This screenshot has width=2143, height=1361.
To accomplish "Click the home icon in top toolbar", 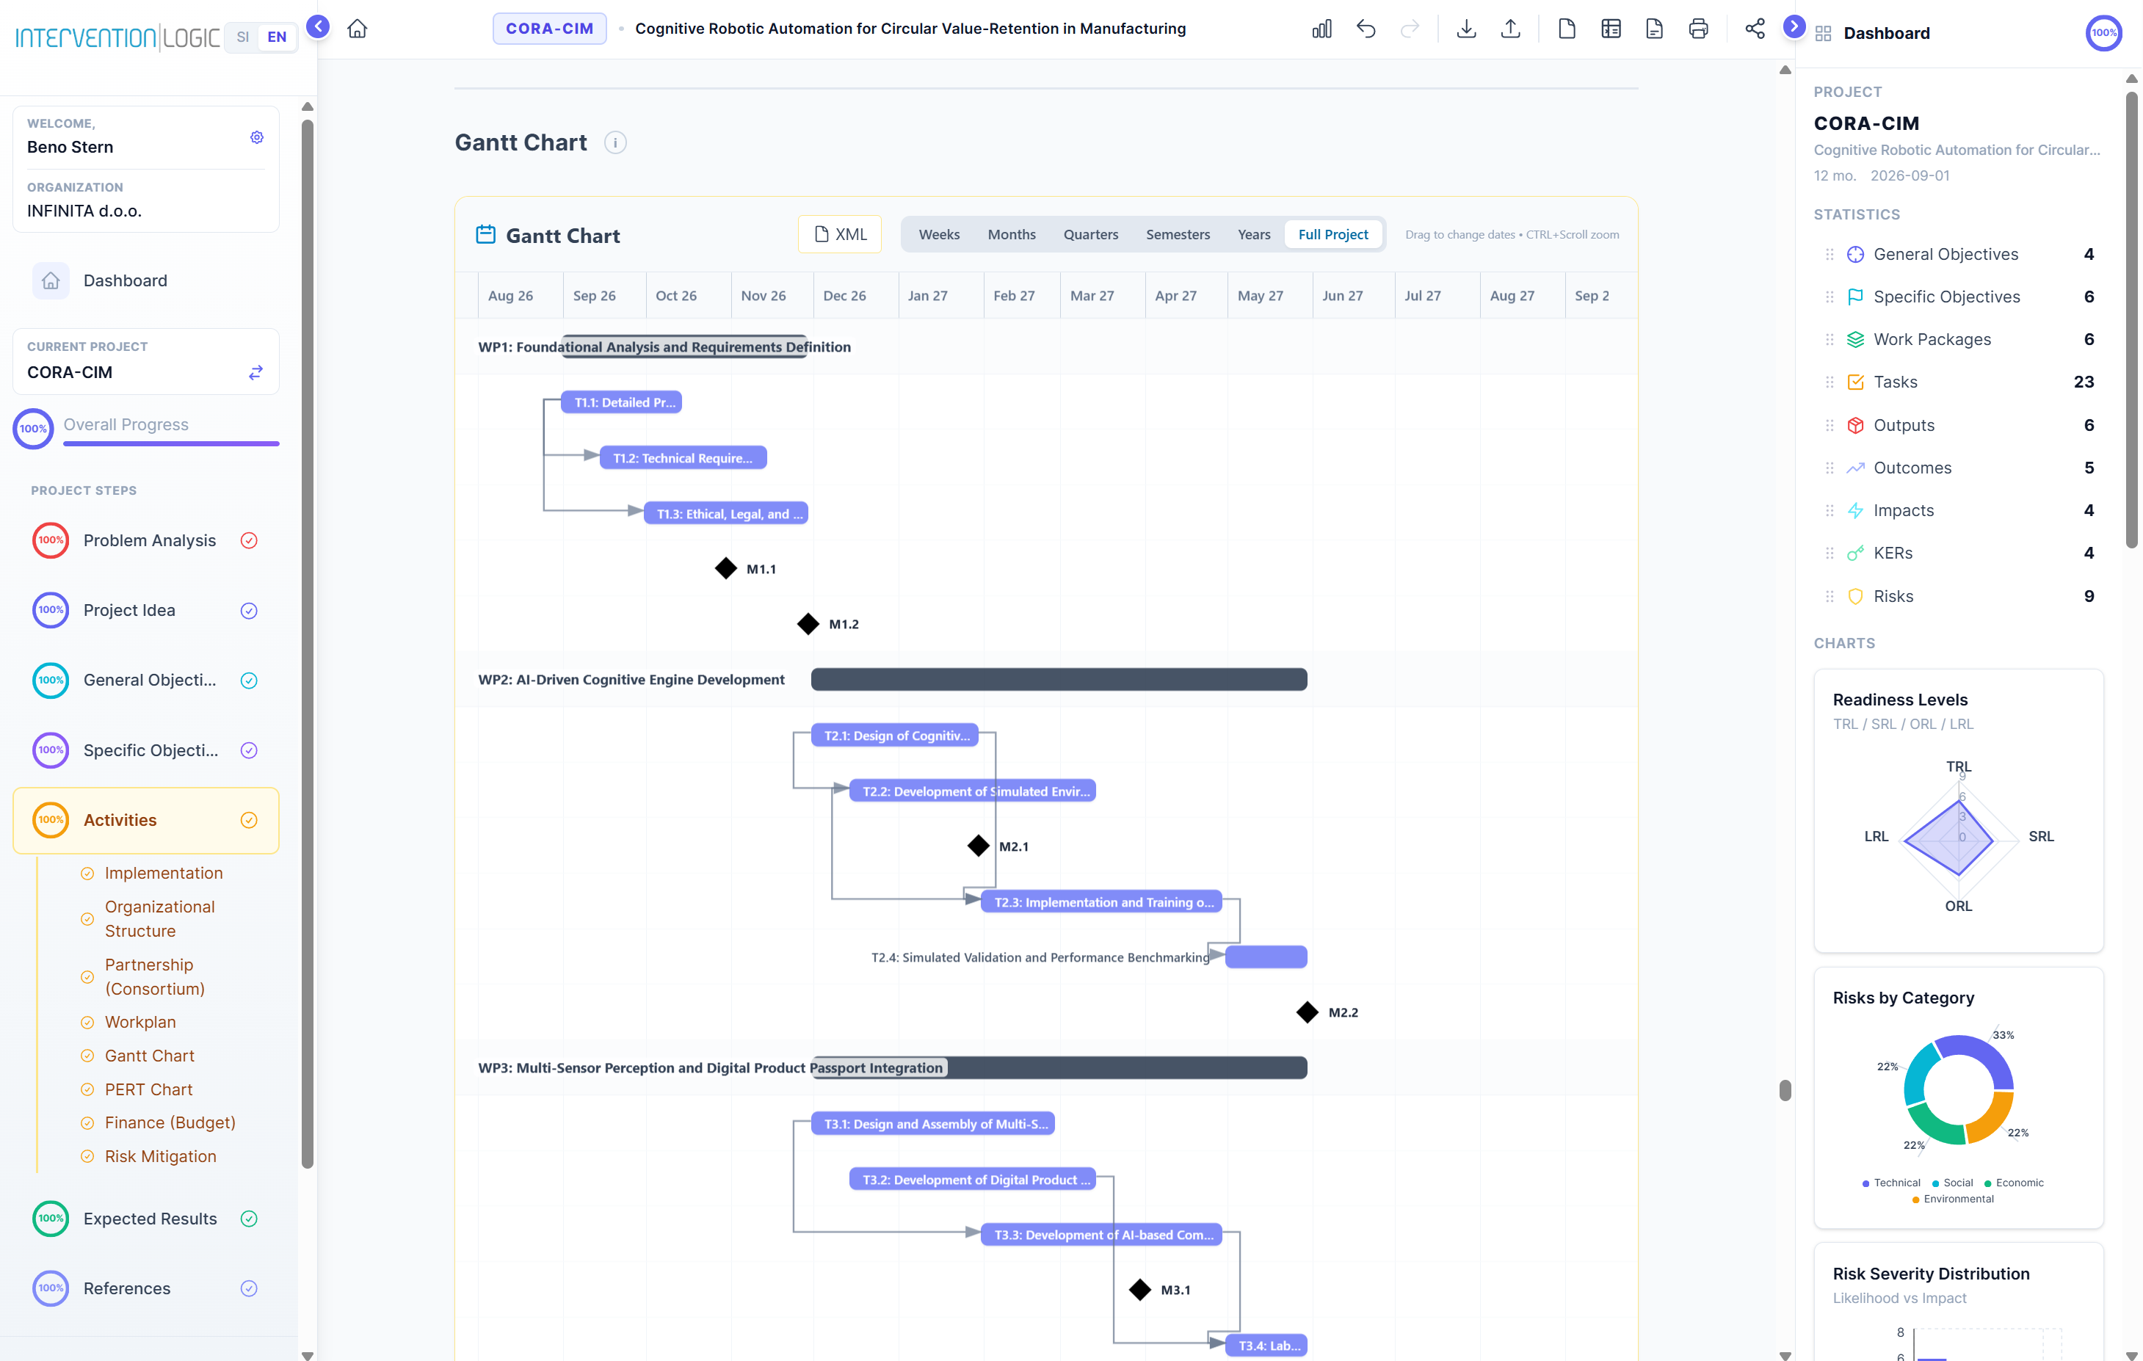I will [x=357, y=29].
